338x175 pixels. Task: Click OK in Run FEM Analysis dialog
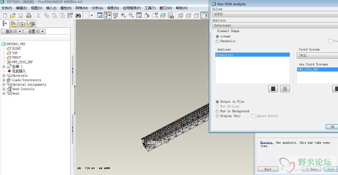click(332, 127)
